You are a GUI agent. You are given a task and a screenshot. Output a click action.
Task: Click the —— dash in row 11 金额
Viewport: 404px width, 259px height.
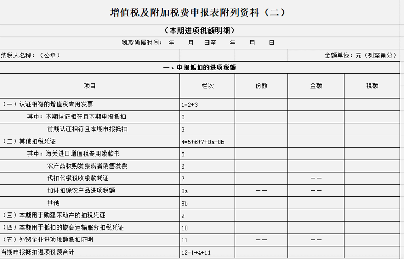316,240
